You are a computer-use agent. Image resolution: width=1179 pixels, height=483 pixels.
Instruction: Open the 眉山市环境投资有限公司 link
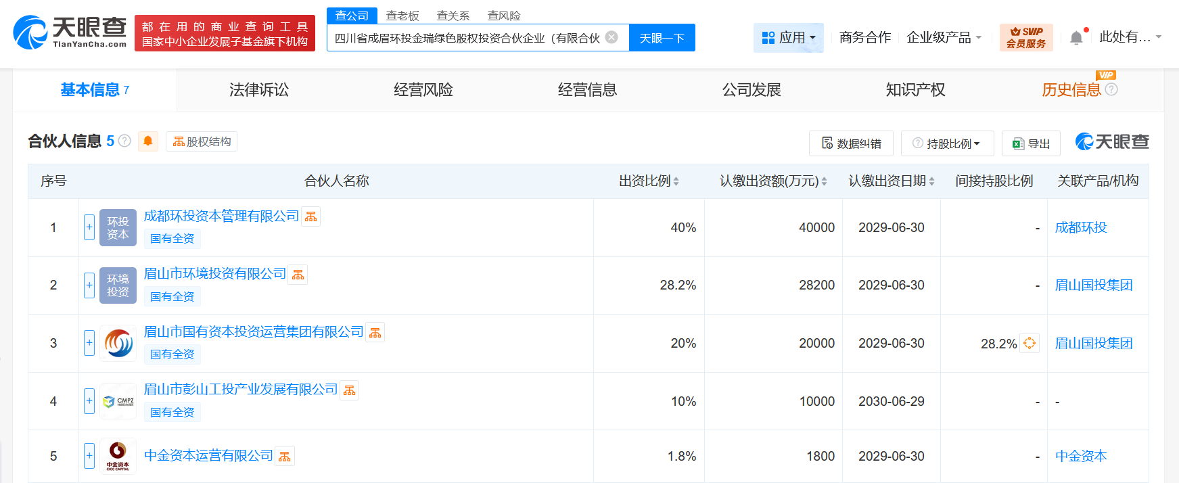[215, 274]
